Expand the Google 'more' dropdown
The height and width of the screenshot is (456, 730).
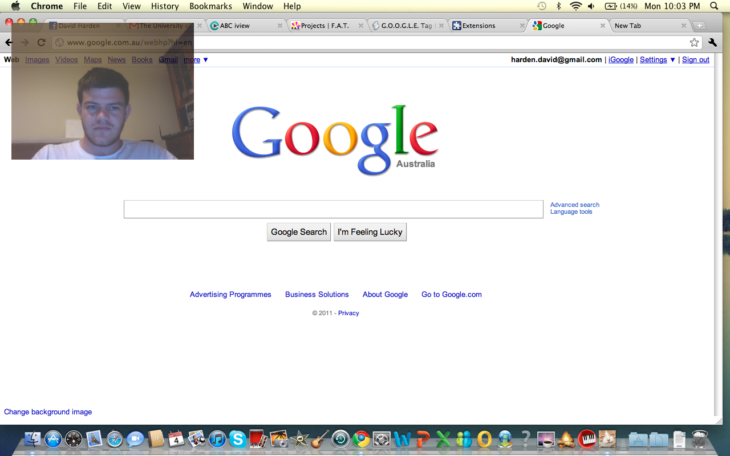coord(196,59)
